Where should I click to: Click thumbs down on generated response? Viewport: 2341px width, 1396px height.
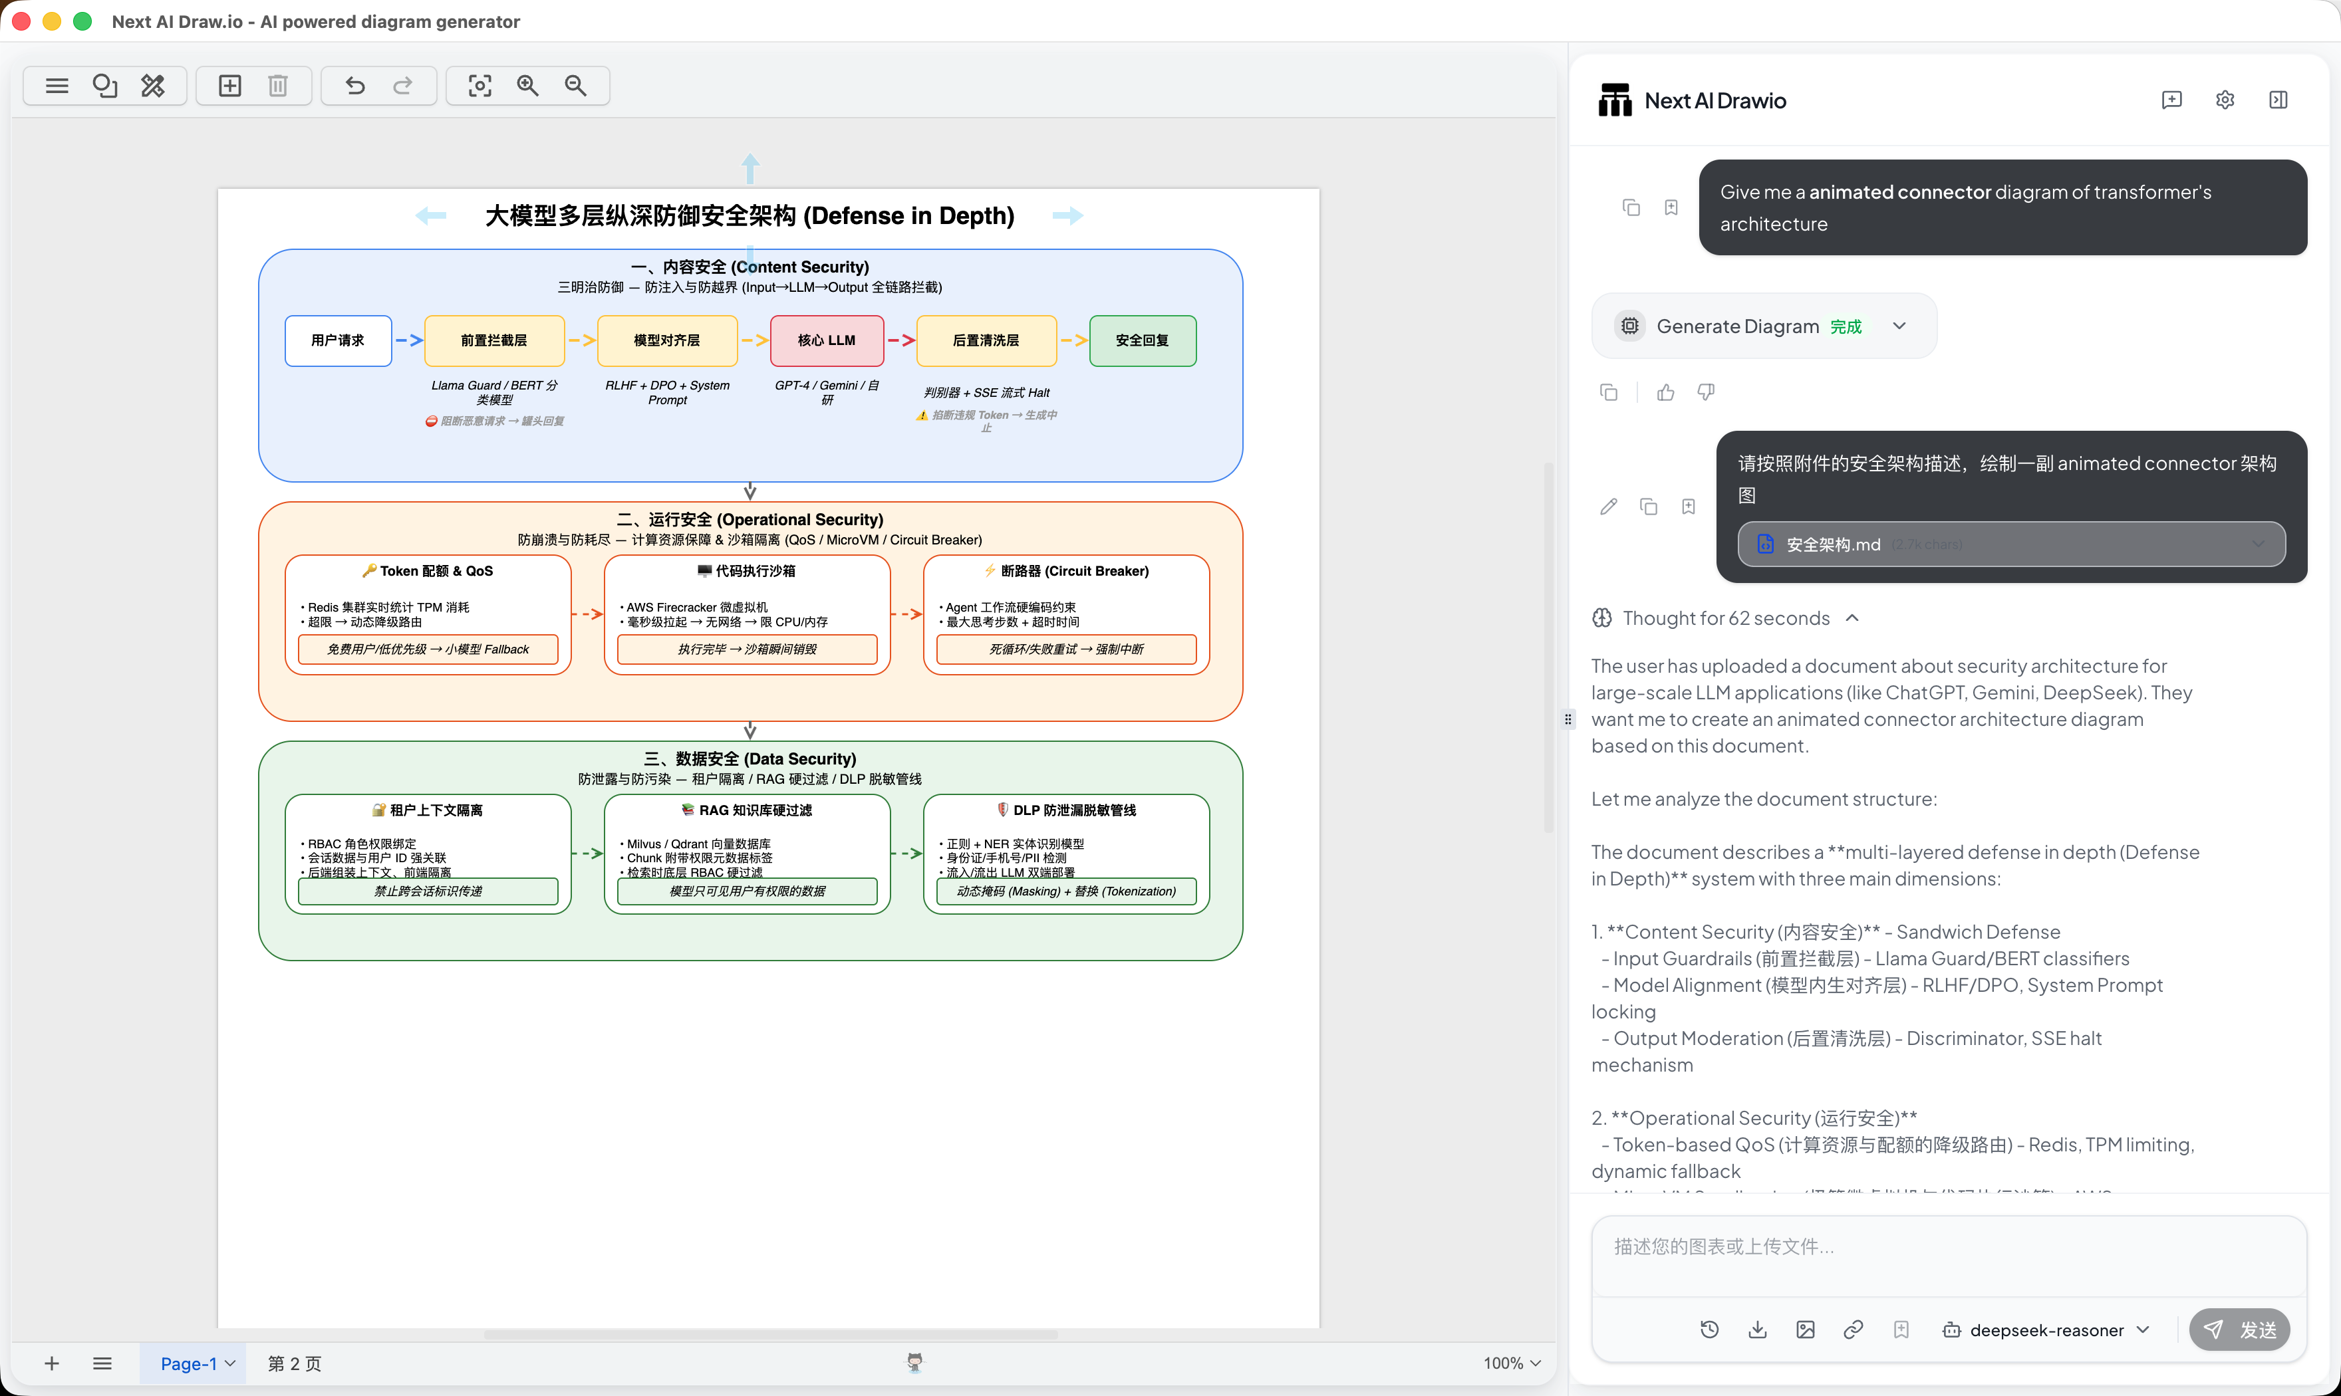coord(1706,392)
